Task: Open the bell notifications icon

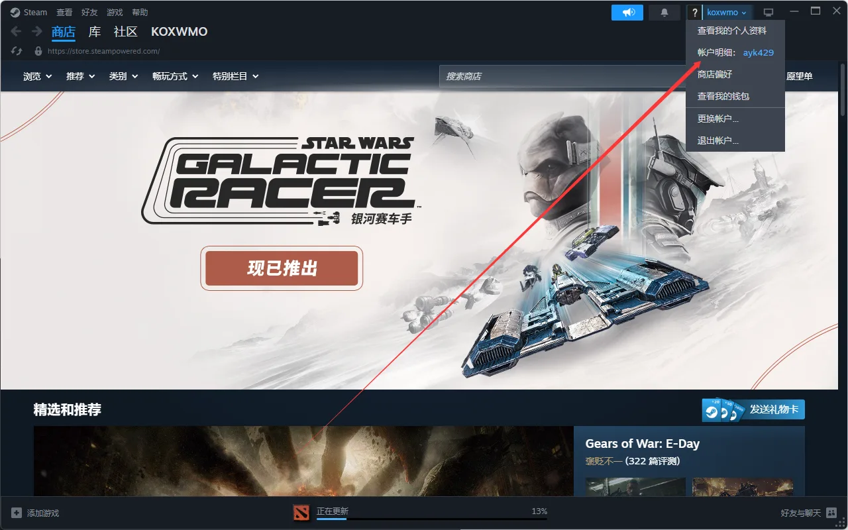Action: [x=664, y=12]
